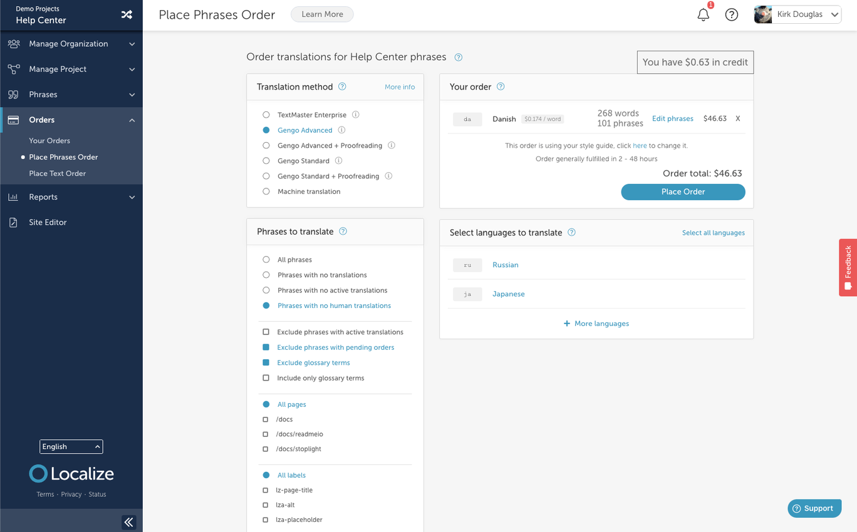This screenshot has height=532, width=857.
Task: Open Site Editor from the sidebar icon
Action: (x=14, y=222)
